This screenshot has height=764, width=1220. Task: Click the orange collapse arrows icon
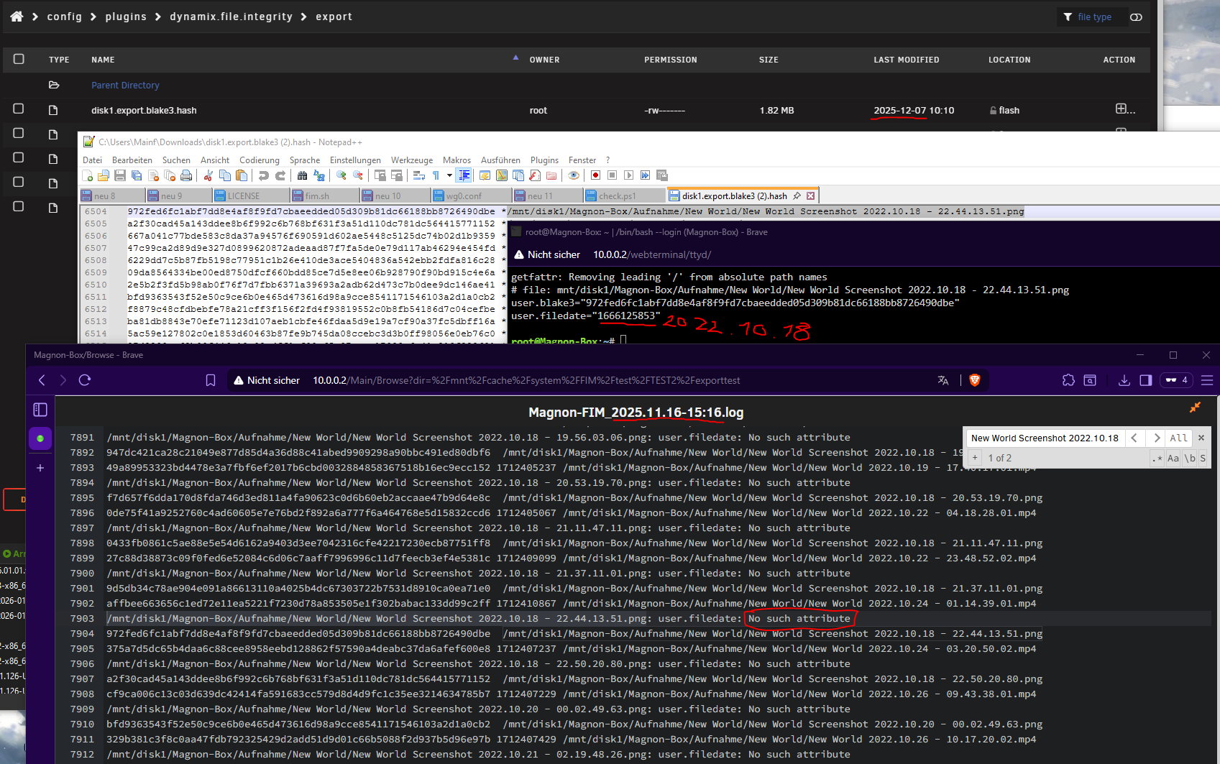[1195, 408]
